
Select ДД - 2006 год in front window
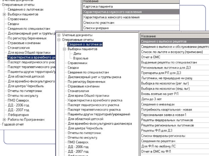pos(78,147)
